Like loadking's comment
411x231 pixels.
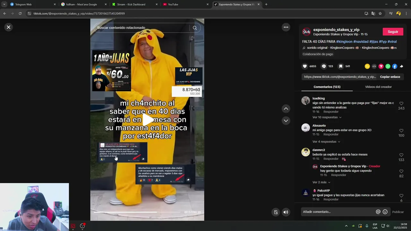click(401, 104)
